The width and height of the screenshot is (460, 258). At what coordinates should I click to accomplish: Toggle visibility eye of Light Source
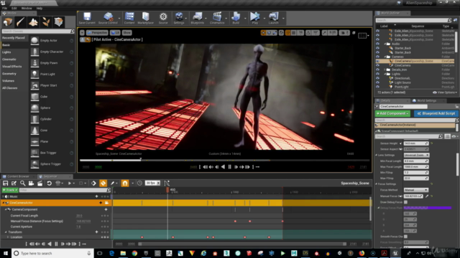[377, 82]
